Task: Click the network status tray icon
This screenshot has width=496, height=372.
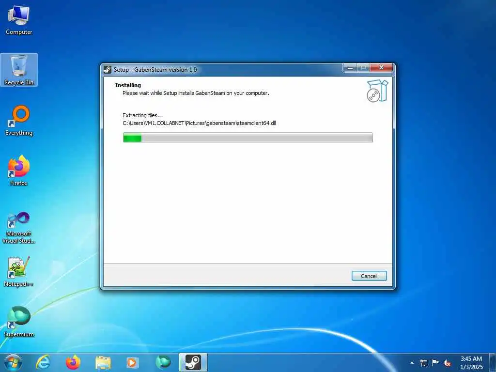Action: tap(423, 363)
